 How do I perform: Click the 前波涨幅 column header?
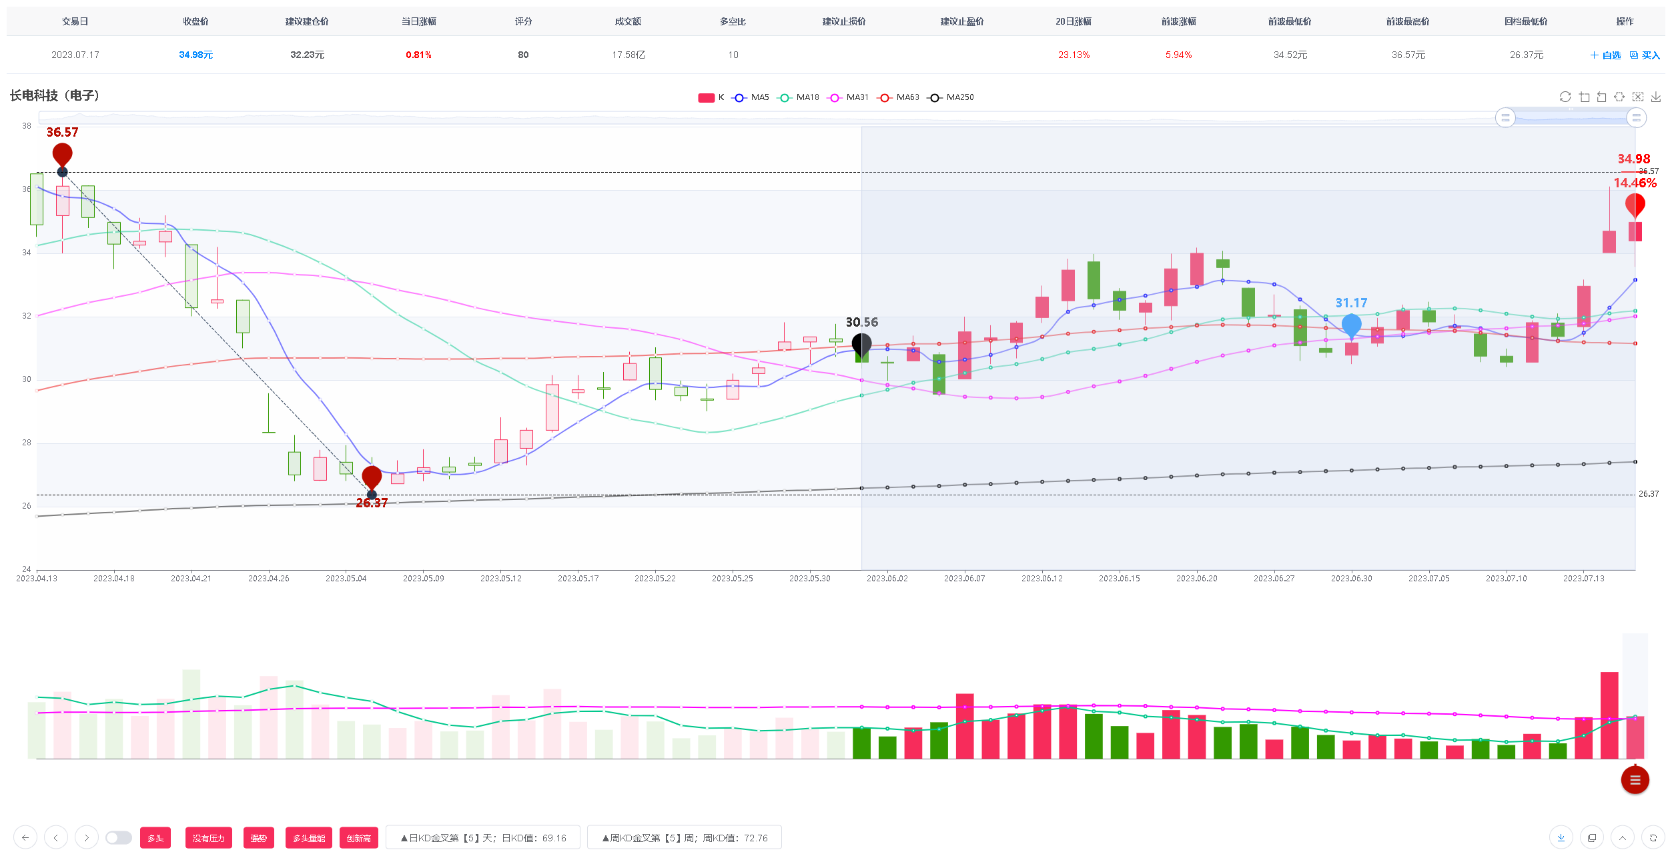click(x=1178, y=21)
